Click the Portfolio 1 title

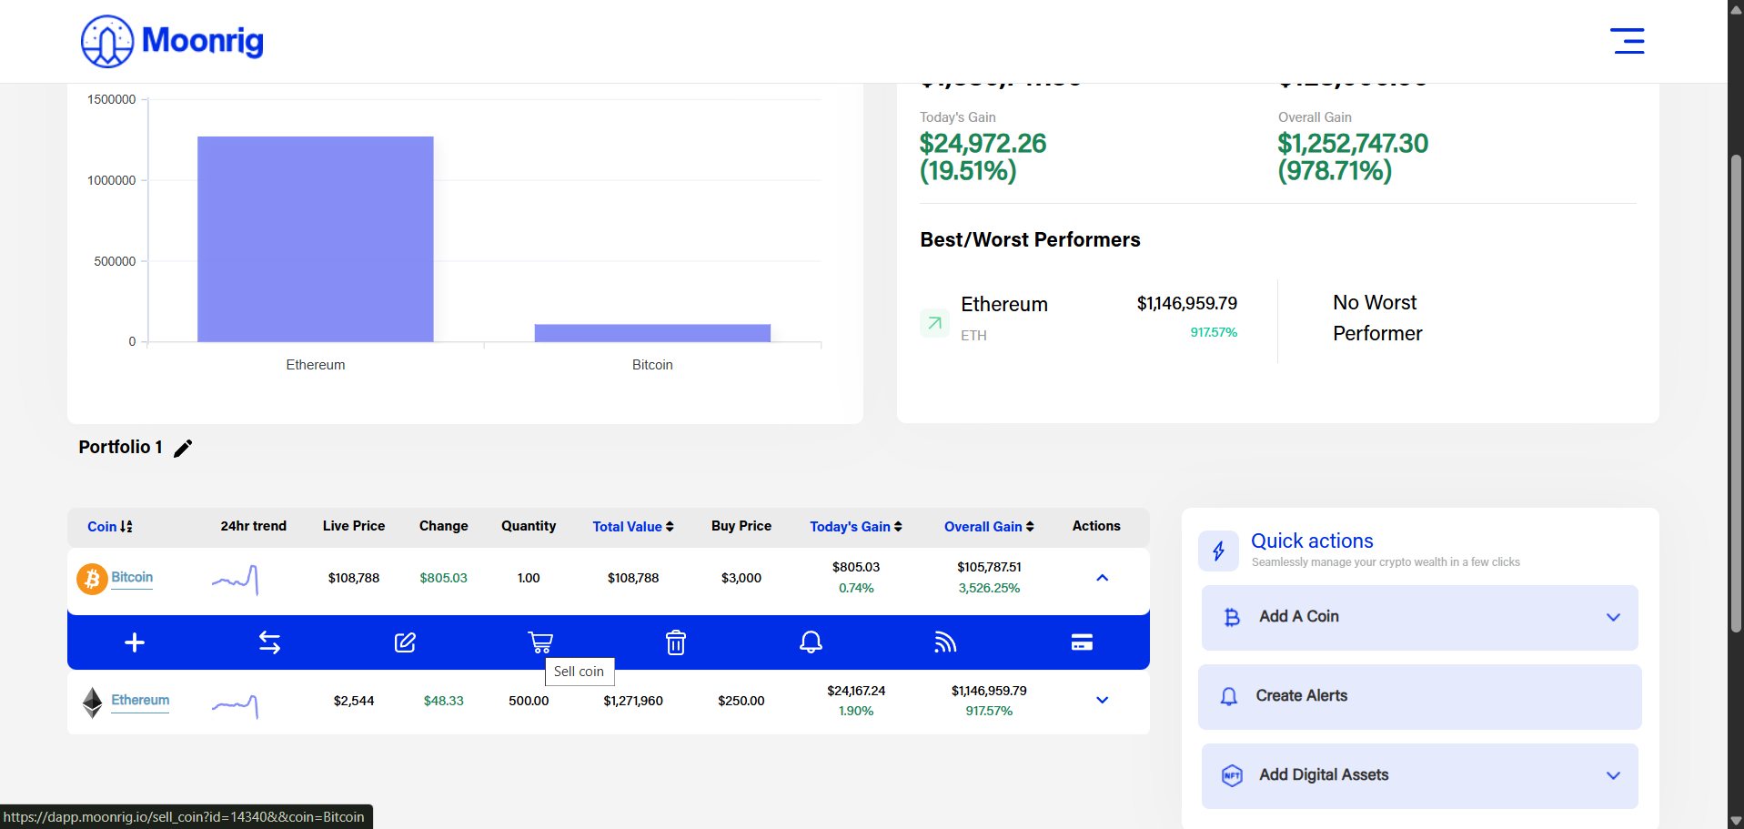pyautogui.click(x=121, y=448)
